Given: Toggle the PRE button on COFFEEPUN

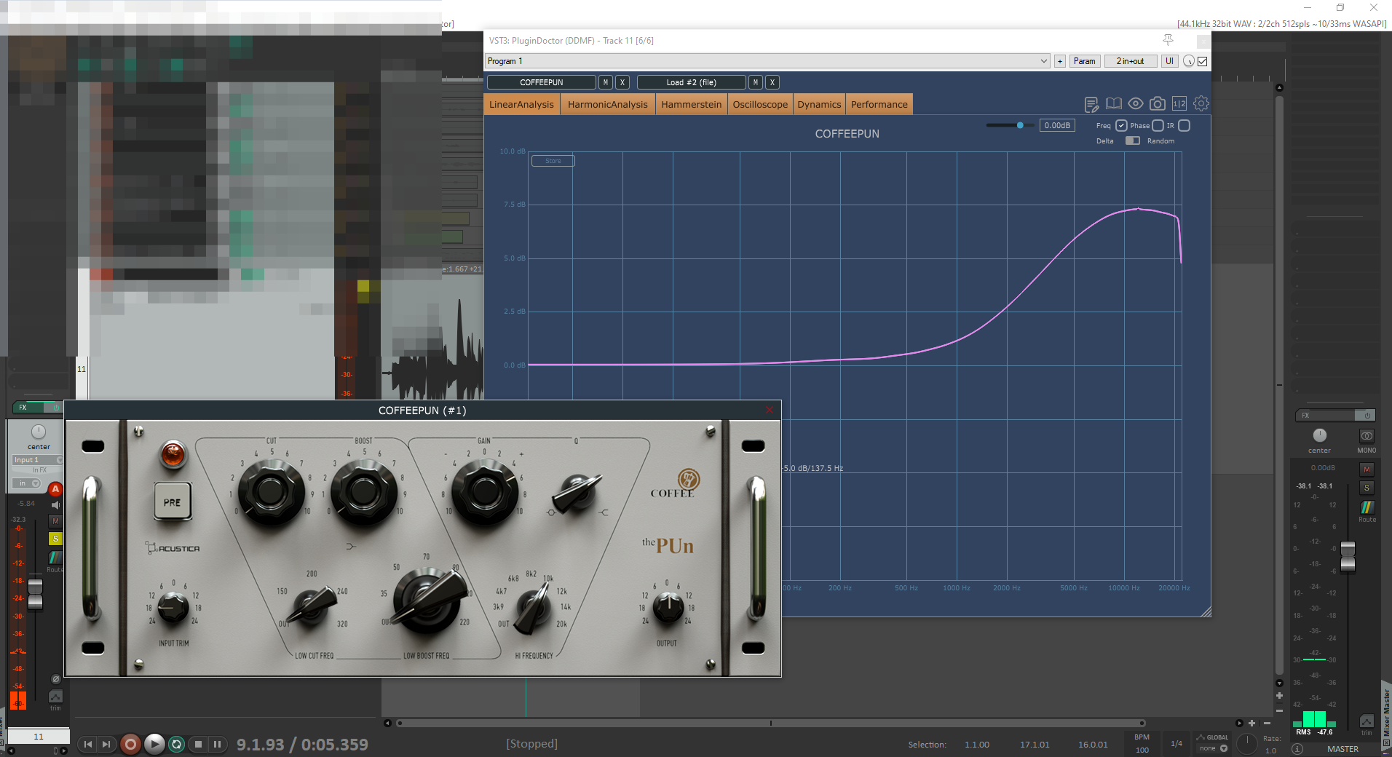Looking at the screenshot, I should coord(173,502).
